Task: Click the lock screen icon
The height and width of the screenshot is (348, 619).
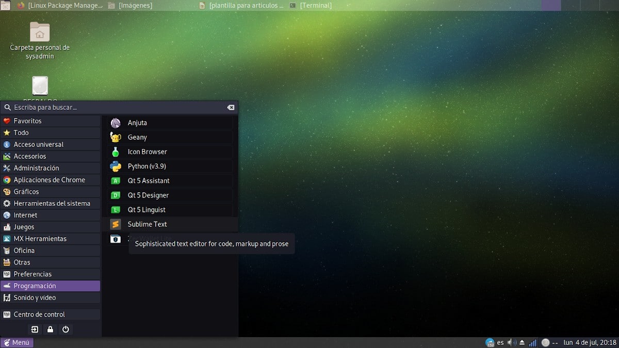Action: point(50,329)
